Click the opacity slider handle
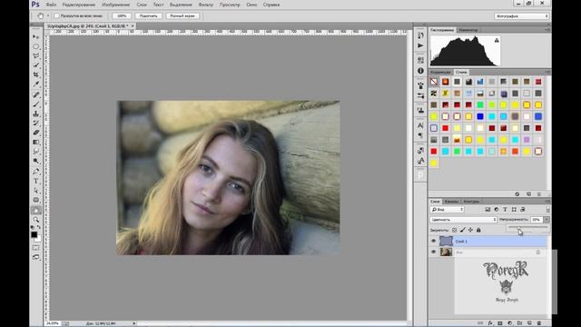Image resolution: width=581 pixels, height=327 pixels. click(518, 228)
